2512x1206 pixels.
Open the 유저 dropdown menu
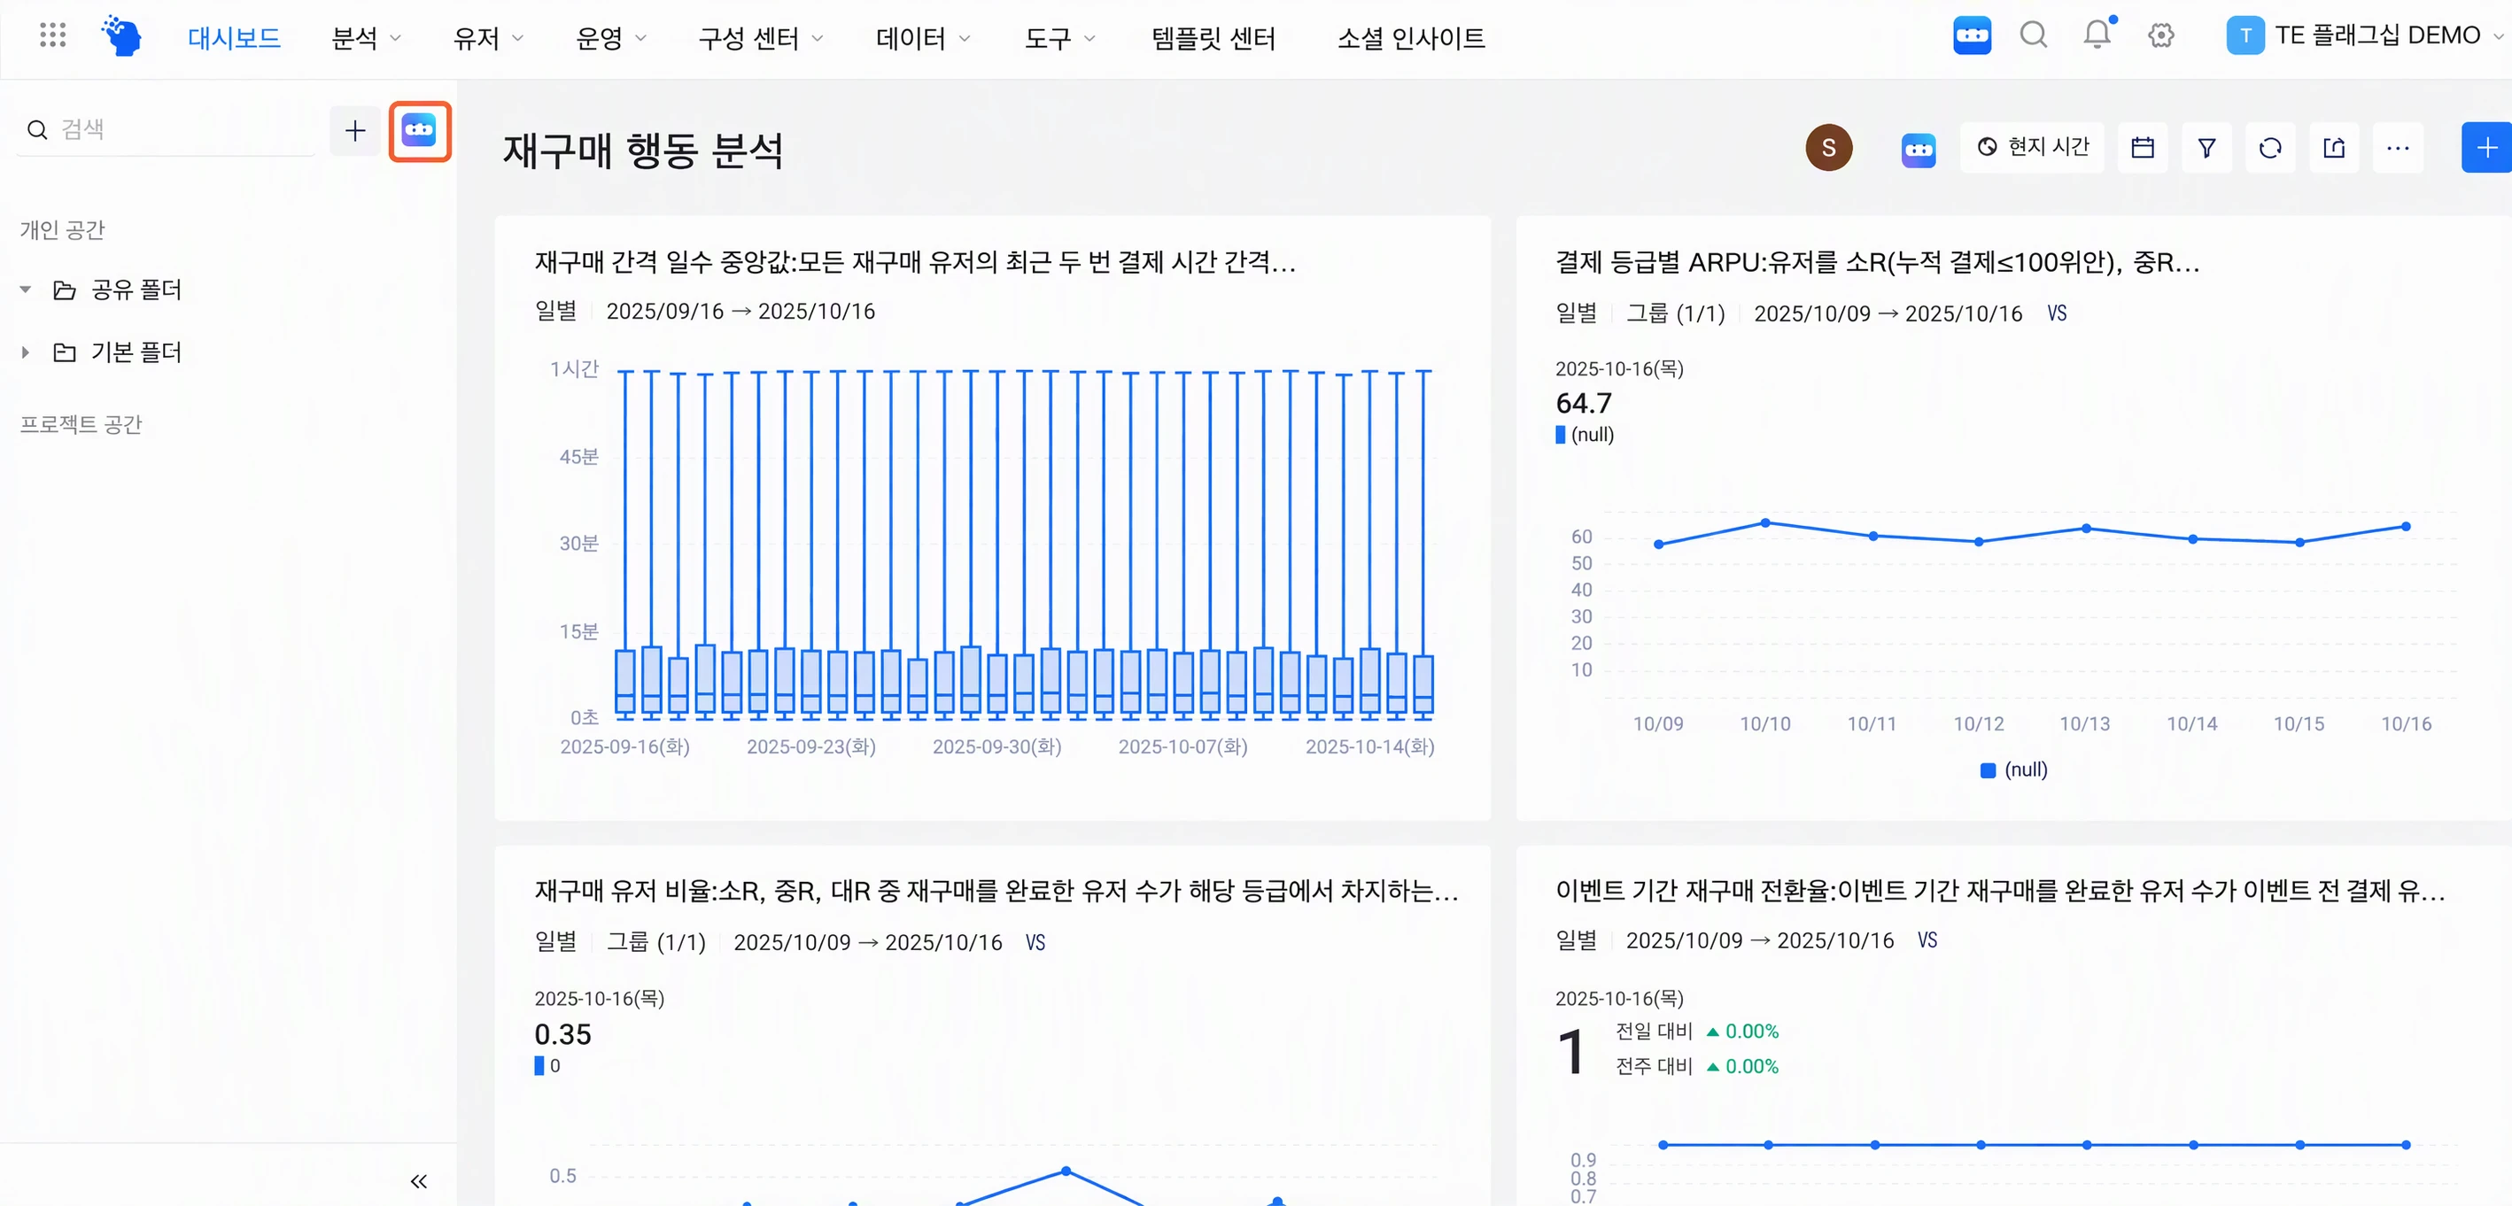(487, 38)
